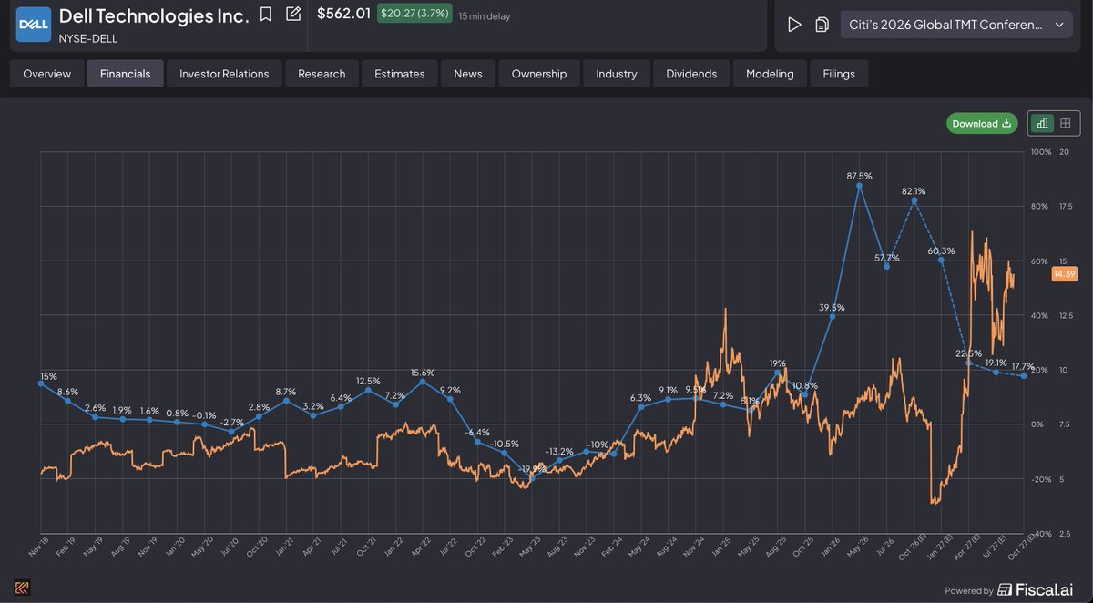
Task: Select the 82.1% estimate data point
Action: coord(914,200)
